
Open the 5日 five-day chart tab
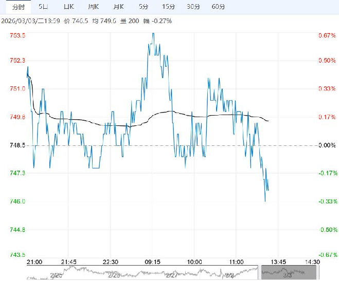44,7
